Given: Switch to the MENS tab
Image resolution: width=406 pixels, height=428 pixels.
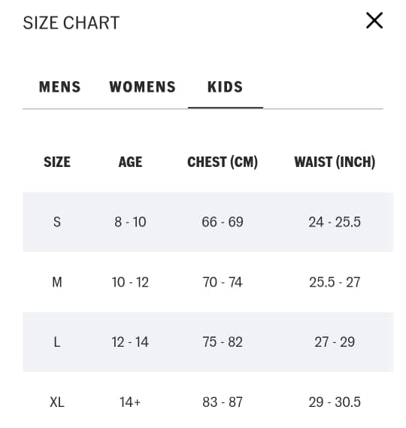Looking at the screenshot, I should click(59, 87).
